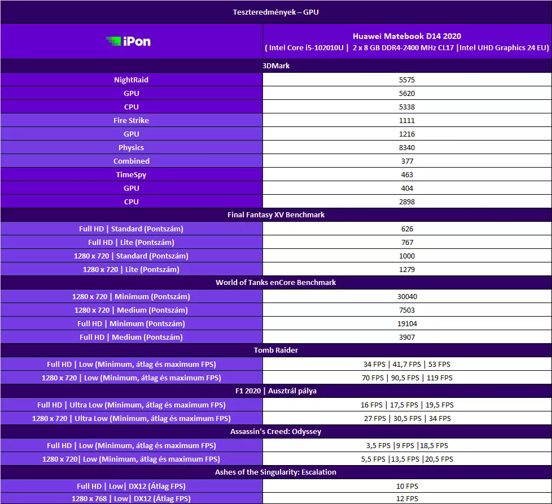Click '1280 x 720 | Ultra Low' row label
The height and width of the screenshot is (504, 552).
[x=132, y=418]
